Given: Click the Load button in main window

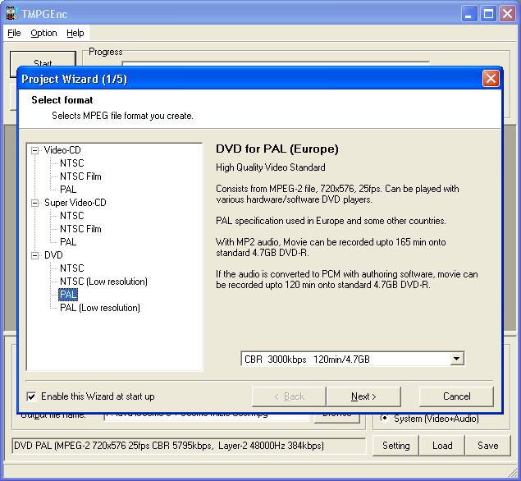Looking at the screenshot, I should pyautogui.click(x=442, y=446).
